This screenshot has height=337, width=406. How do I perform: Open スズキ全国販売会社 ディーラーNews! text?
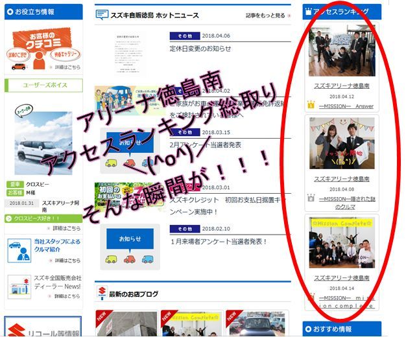pos(58,282)
